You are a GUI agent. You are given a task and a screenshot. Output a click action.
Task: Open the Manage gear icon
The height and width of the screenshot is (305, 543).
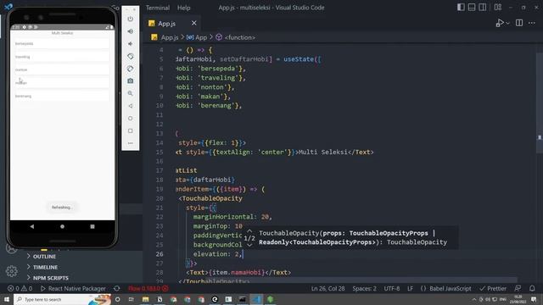[11, 271]
